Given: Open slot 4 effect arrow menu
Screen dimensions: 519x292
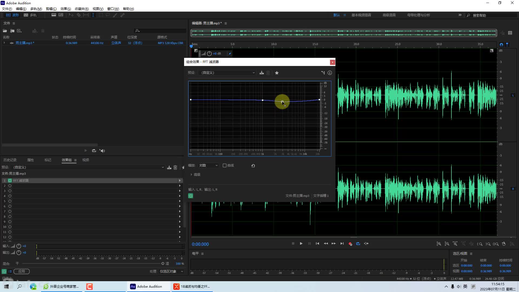Looking at the screenshot, I should [180, 196].
